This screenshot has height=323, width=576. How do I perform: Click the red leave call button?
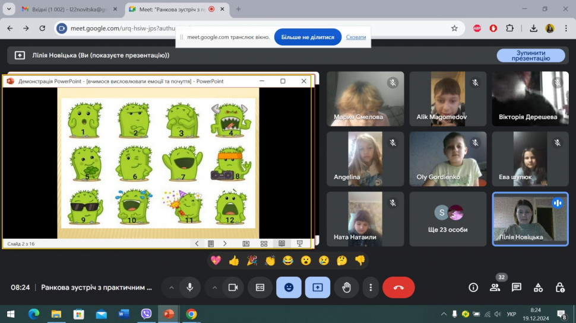398,287
